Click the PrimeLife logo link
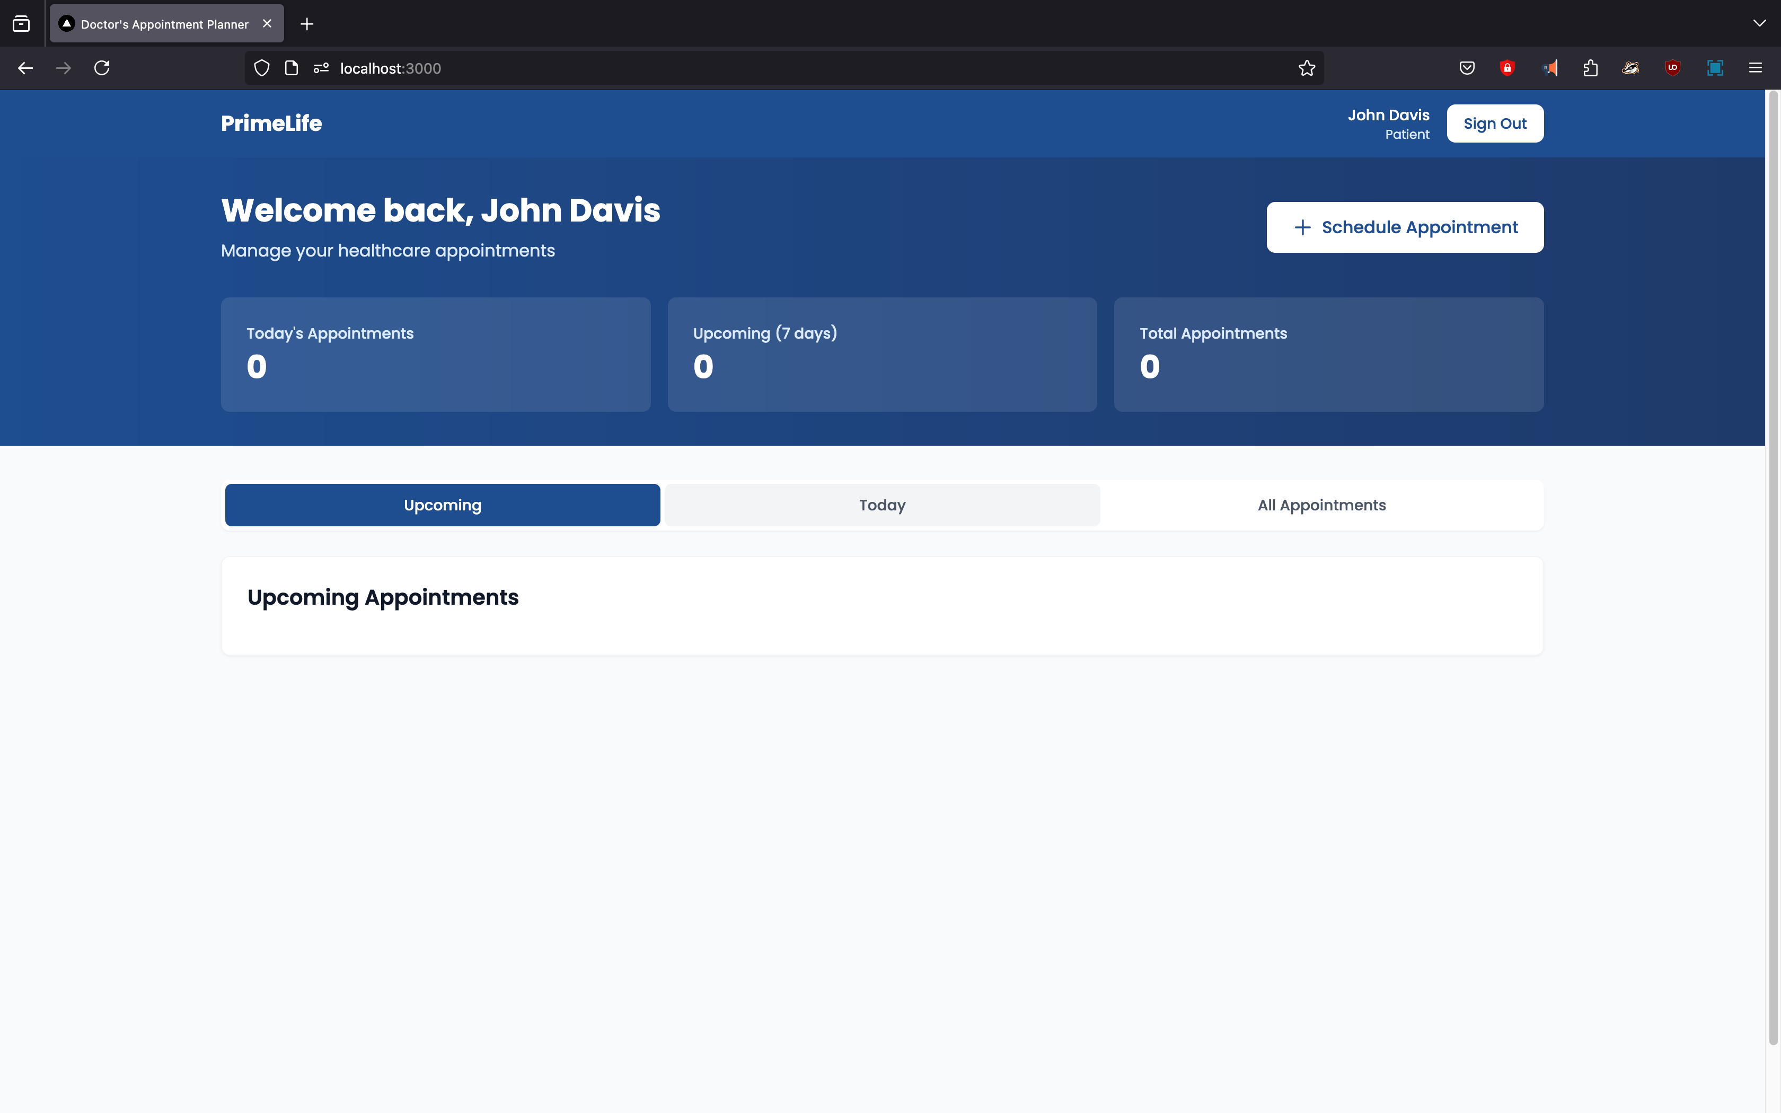1781x1113 pixels. pos(271,123)
